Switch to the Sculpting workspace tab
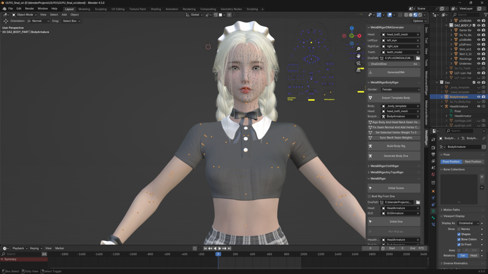Image resolution: width=488 pixels, height=274 pixels. point(101,9)
